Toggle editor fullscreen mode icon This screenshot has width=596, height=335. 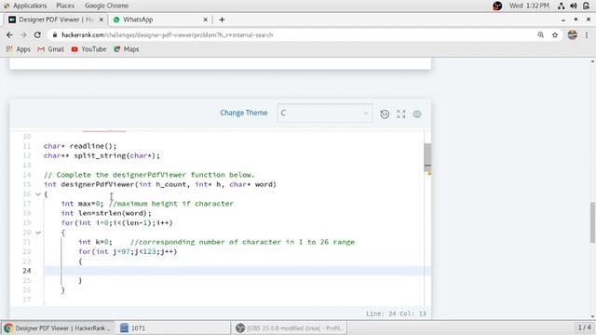(401, 114)
